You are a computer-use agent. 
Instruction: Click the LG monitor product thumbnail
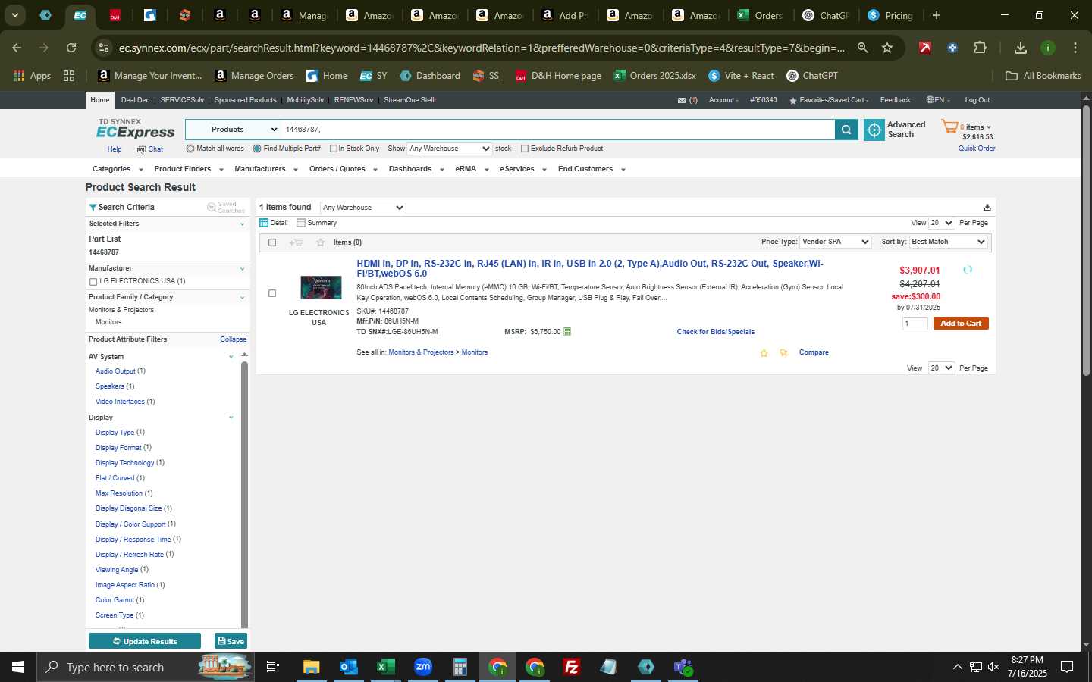coord(321,288)
